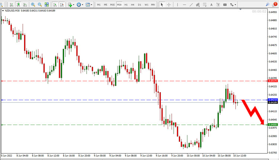Toggle chart auto scroll
This screenshot has height=160, width=279.
55,4
